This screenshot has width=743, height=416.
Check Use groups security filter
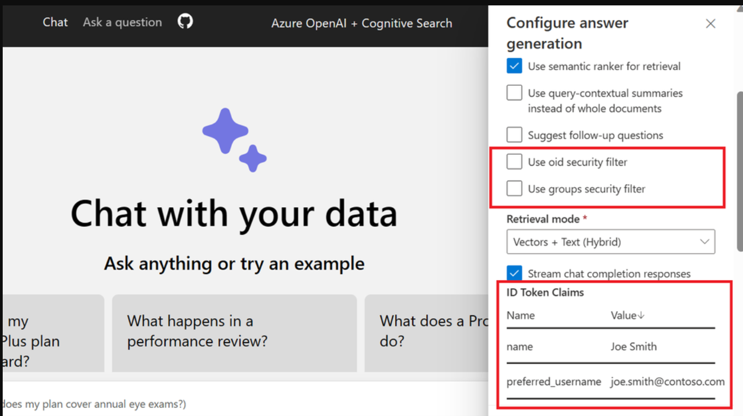514,189
